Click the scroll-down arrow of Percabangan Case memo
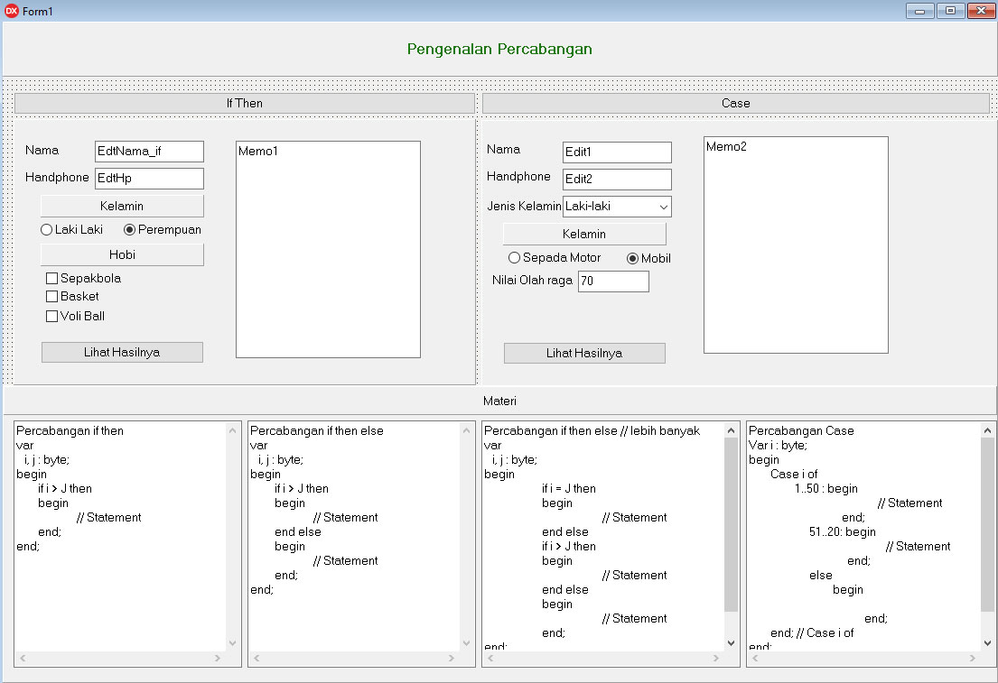 (988, 643)
